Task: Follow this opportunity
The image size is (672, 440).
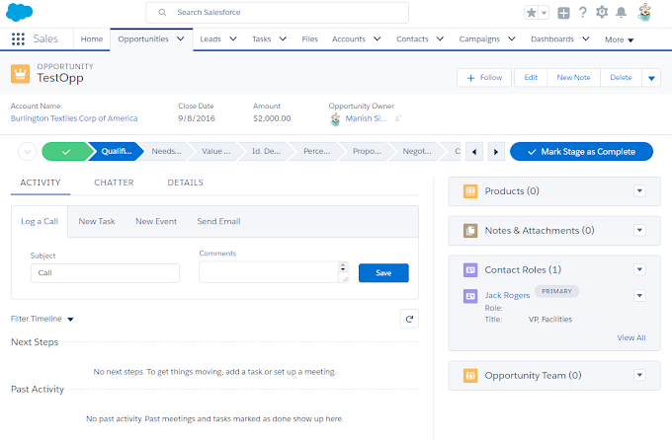Action: tap(484, 78)
